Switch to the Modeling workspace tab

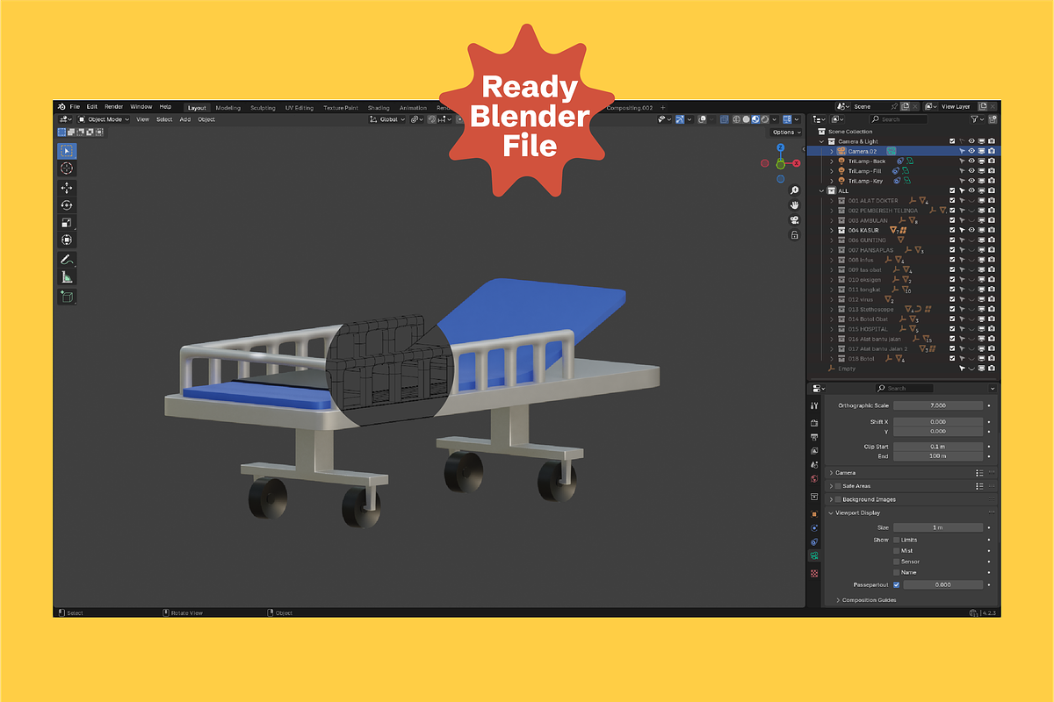[x=228, y=108]
